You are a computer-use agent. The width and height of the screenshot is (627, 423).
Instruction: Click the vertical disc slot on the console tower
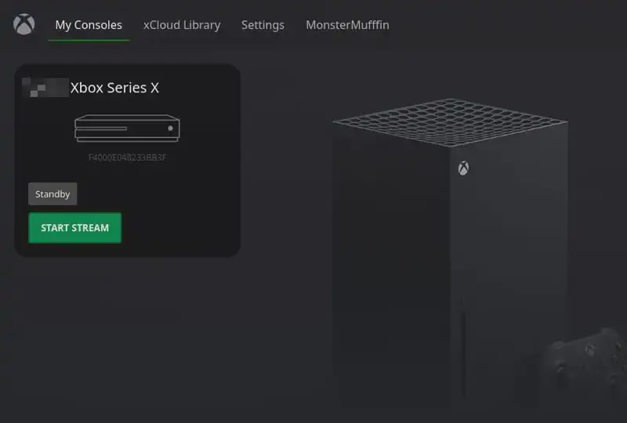pos(464,356)
